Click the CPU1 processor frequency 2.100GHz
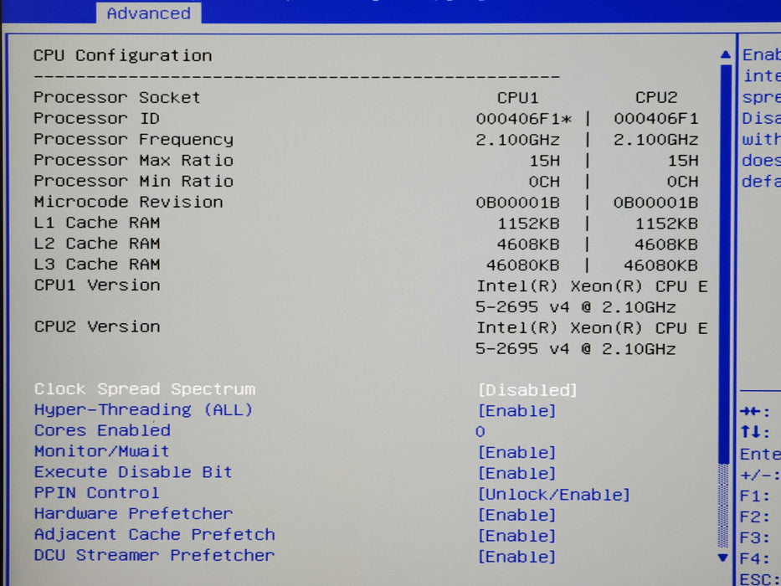 pyautogui.click(x=517, y=140)
